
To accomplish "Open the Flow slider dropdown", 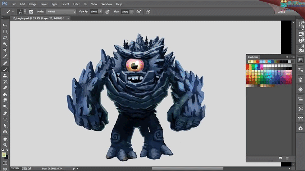I will point(132,11).
